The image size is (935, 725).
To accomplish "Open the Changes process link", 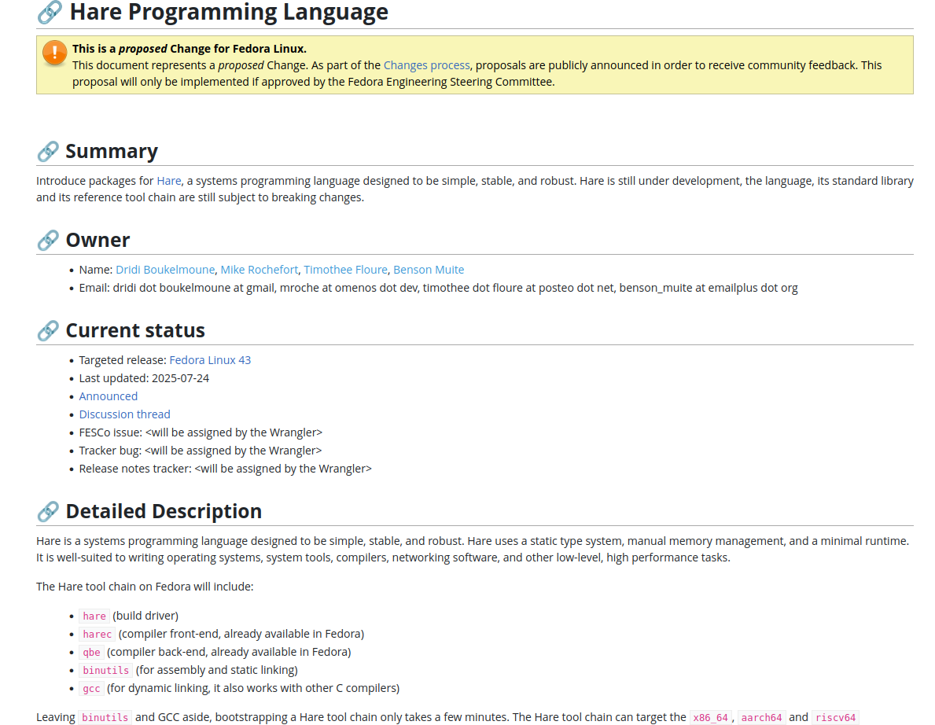I will [x=426, y=65].
